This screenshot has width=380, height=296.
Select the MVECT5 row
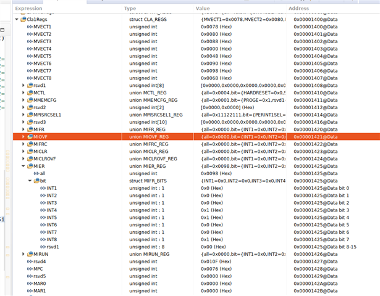[x=196, y=56]
